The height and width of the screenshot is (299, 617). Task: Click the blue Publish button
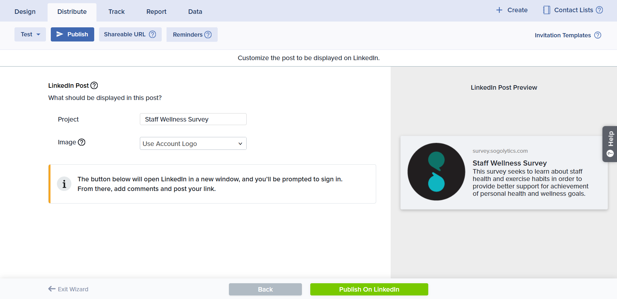pos(72,34)
